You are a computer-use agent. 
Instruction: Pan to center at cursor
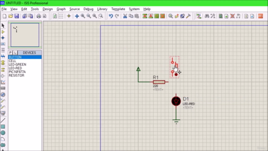pyautogui.click(x=77, y=16)
